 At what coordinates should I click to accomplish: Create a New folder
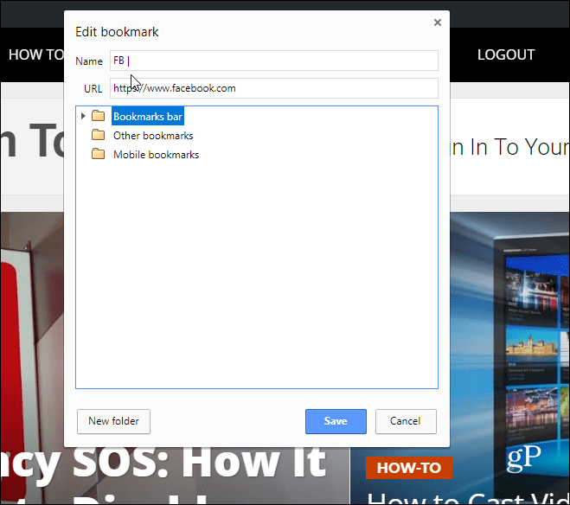pos(113,421)
